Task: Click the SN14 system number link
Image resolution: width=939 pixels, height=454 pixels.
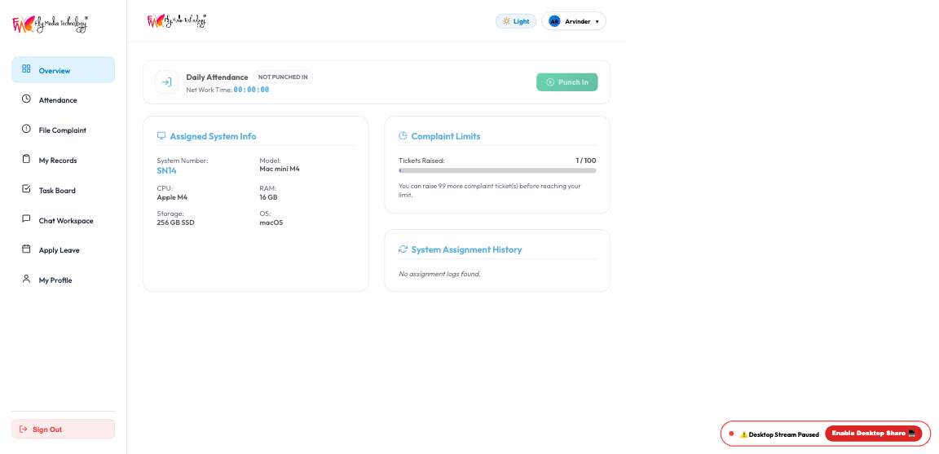Action: click(166, 170)
